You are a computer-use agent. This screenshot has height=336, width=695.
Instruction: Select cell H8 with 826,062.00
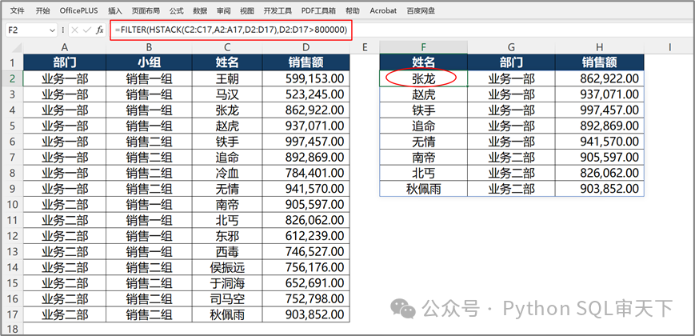(599, 173)
